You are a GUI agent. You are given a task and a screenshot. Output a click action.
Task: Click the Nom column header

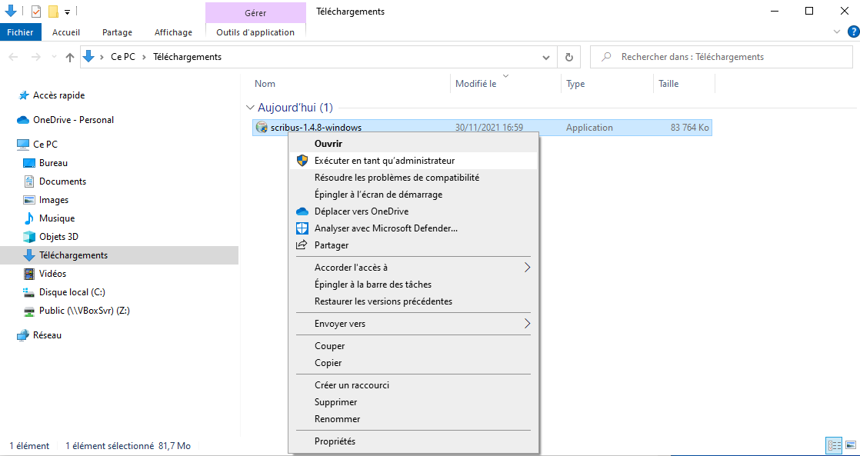pos(265,84)
